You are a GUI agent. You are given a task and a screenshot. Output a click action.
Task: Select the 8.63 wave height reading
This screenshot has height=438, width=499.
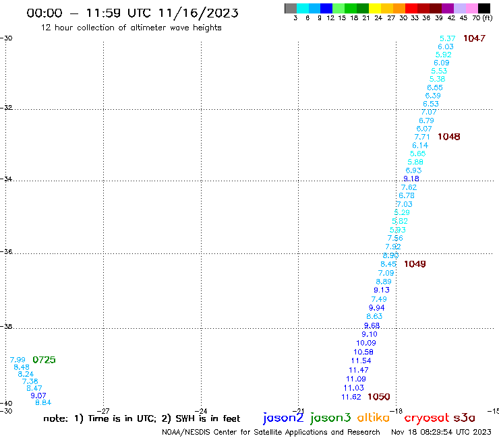pyautogui.click(x=374, y=317)
